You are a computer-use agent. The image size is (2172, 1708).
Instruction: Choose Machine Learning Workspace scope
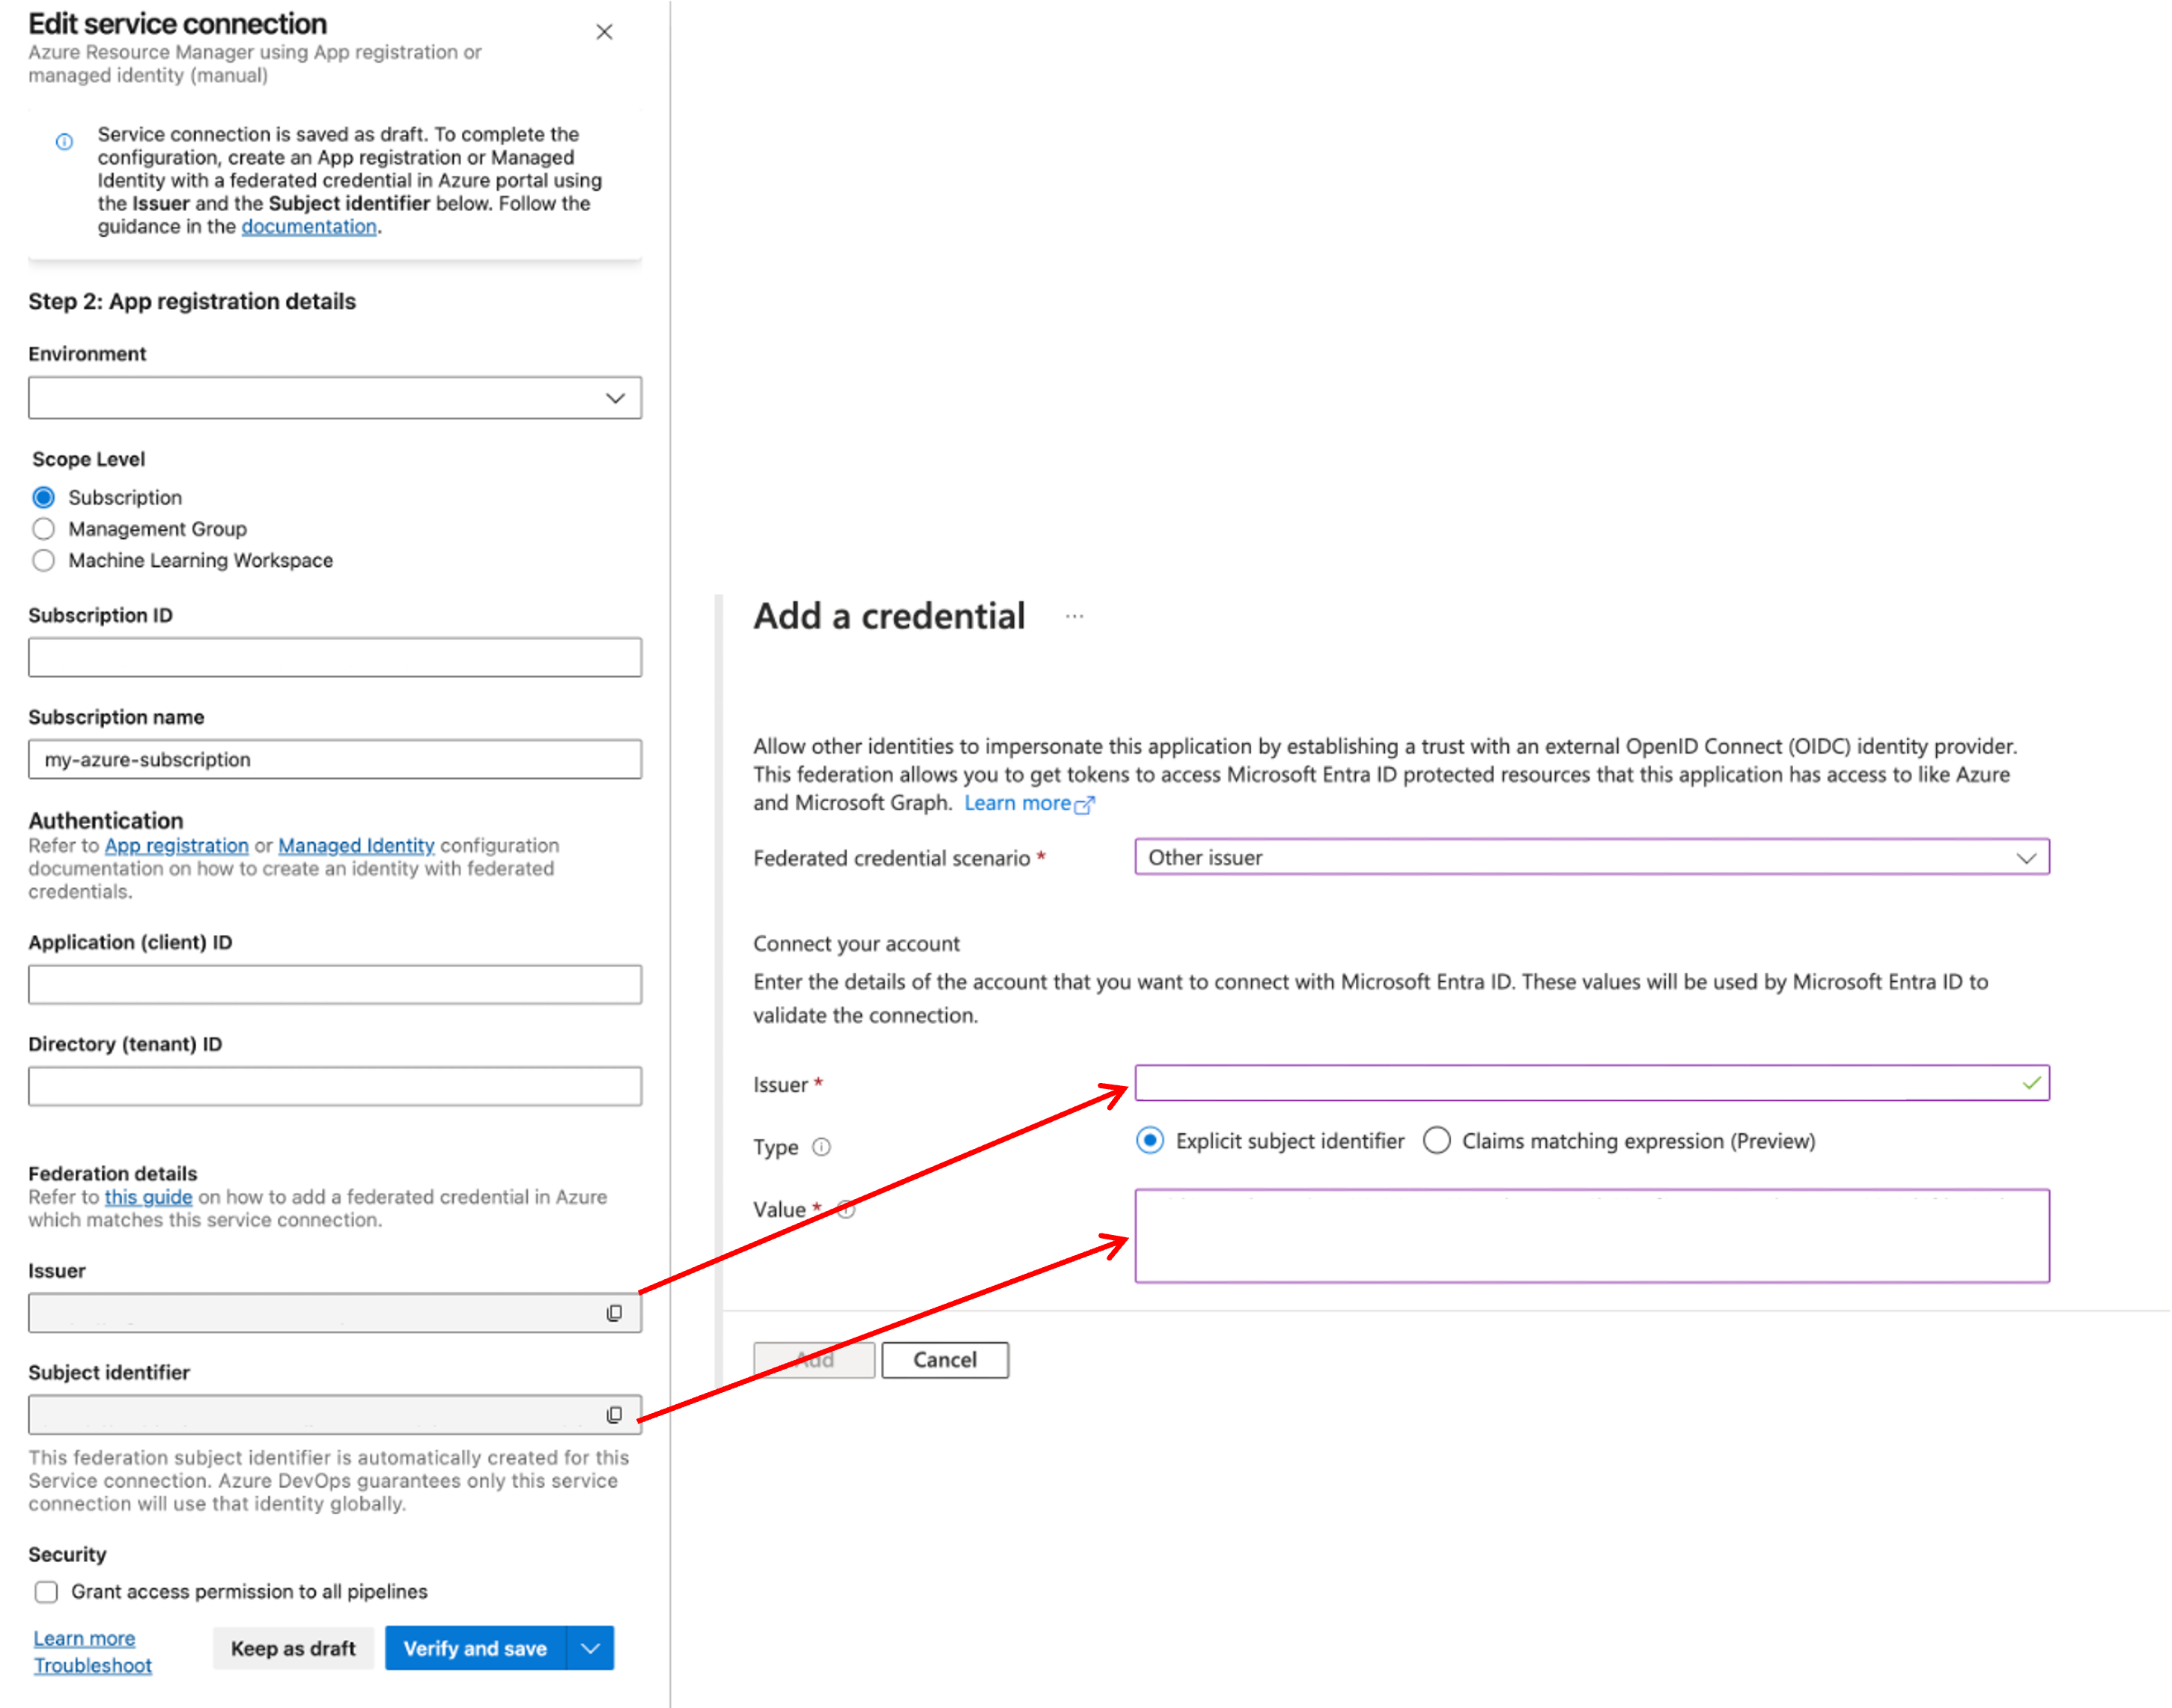pos(44,560)
